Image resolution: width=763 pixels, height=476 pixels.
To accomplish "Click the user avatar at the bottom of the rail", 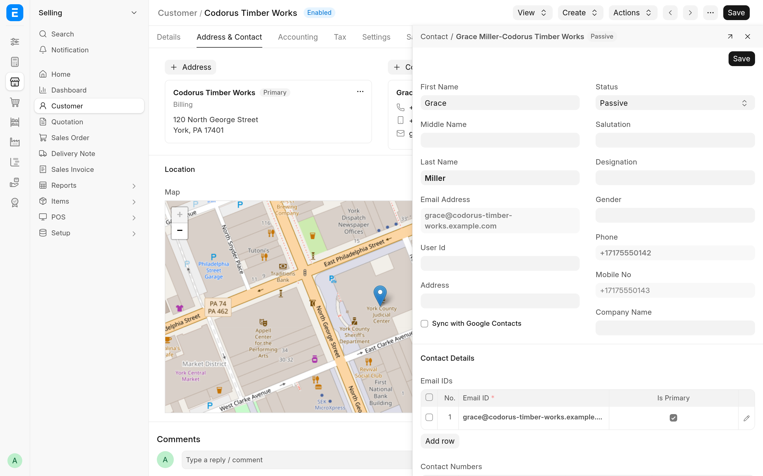I will (15, 461).
